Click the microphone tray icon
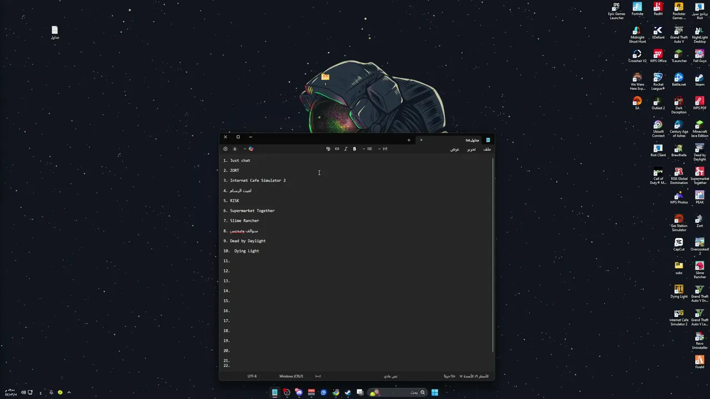 coord(51,392)
